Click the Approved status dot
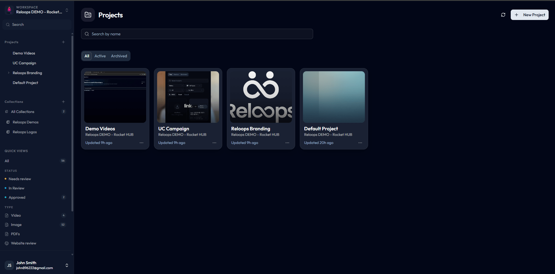The height and width of the screenshot is (274, 555). [x=5, y=198]
